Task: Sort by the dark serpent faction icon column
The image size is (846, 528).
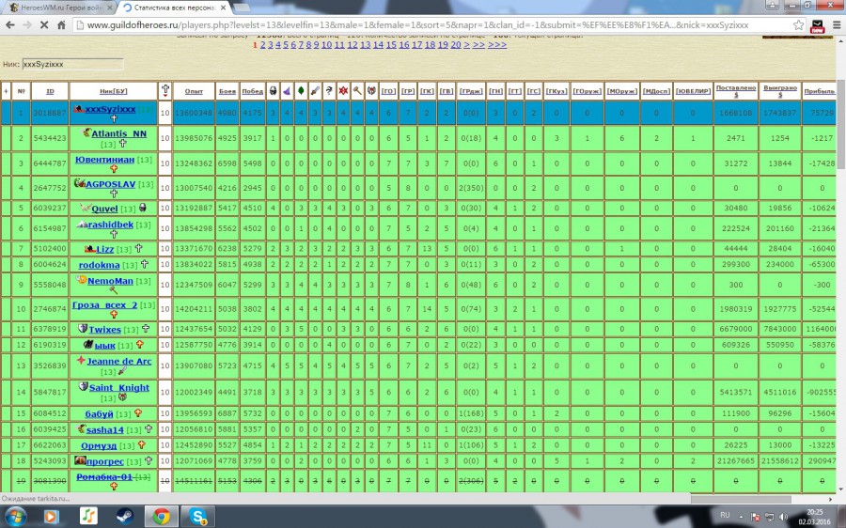Action: pos(329,91)
